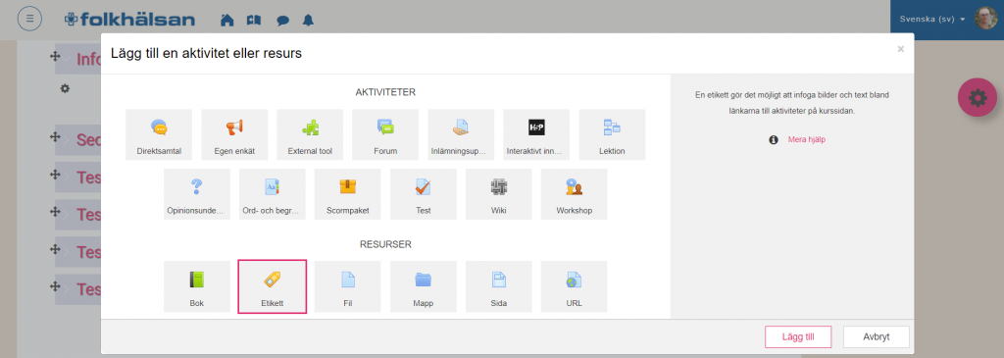Image resolution: width=1004 pixels, height=358 pixels.
Task: Pick the Lektion activity
Action: (612, 134)
